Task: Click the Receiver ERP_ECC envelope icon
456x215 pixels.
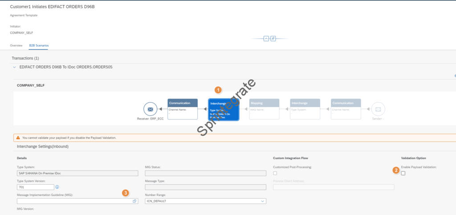Action: 151,109
